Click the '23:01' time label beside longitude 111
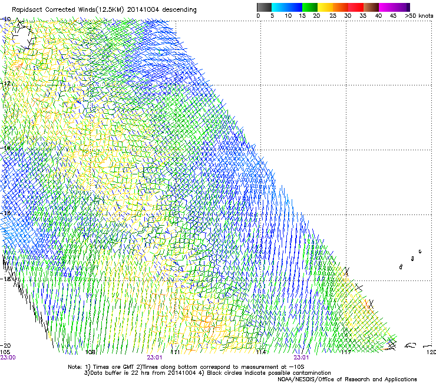Viewport: 436px width, 383px height. [154, 358]
